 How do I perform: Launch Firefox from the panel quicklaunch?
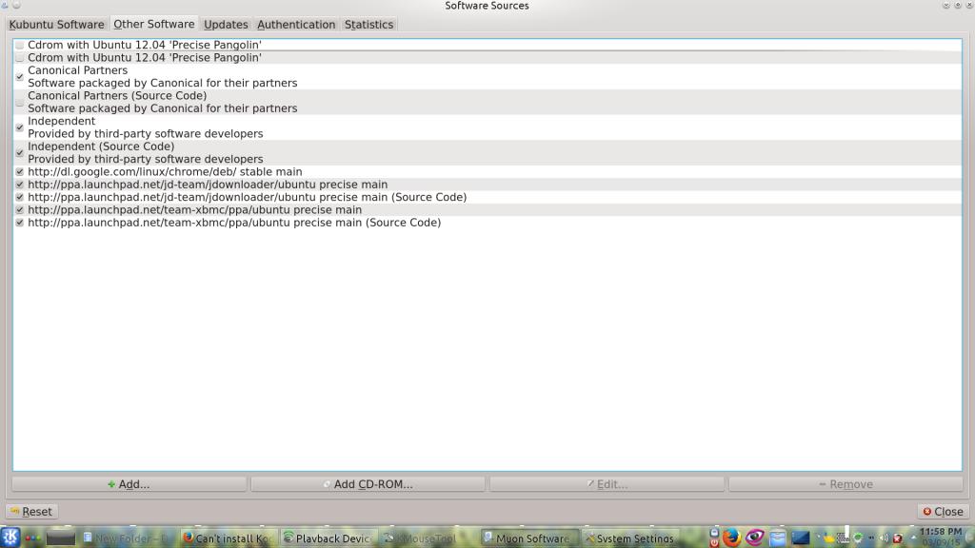click(731, 538)
